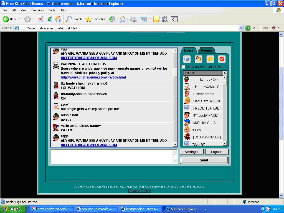Click chat log scrollbar up arrow

tap(175, 51)
